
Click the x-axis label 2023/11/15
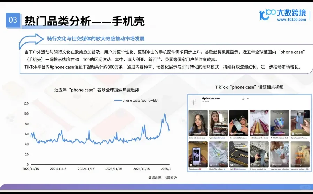click(114, 169)
